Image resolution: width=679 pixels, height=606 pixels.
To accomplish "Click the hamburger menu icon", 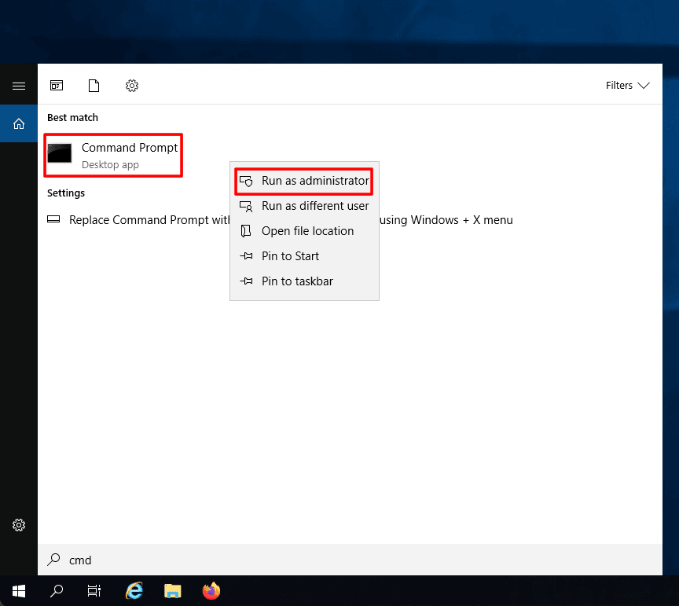I will point(19,86).
